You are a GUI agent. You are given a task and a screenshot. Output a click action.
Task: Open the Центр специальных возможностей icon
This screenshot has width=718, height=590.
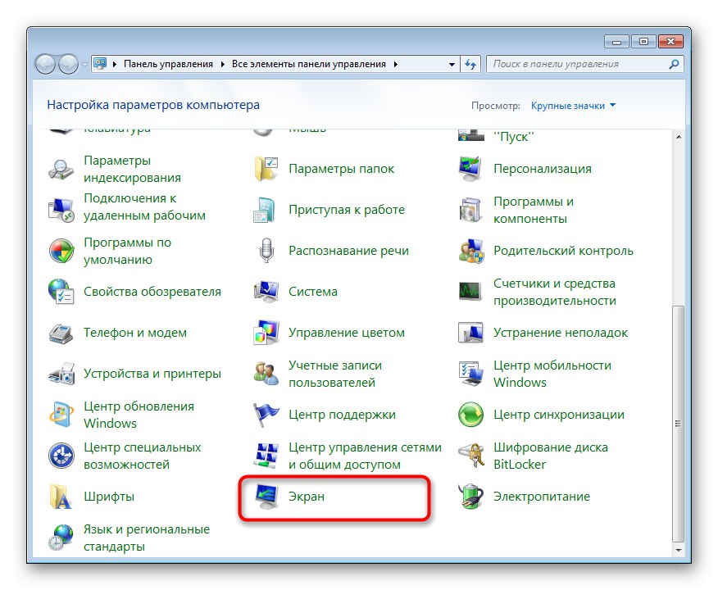click(x=61, y=456)
